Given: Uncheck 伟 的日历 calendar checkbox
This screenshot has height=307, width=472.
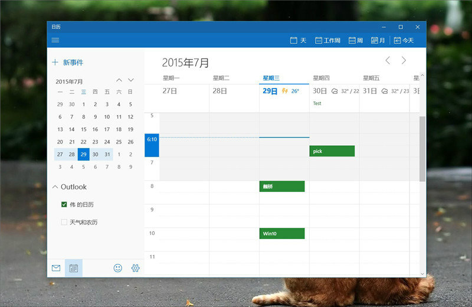Looking at the screenshot, I should click(x=64, y=204).
